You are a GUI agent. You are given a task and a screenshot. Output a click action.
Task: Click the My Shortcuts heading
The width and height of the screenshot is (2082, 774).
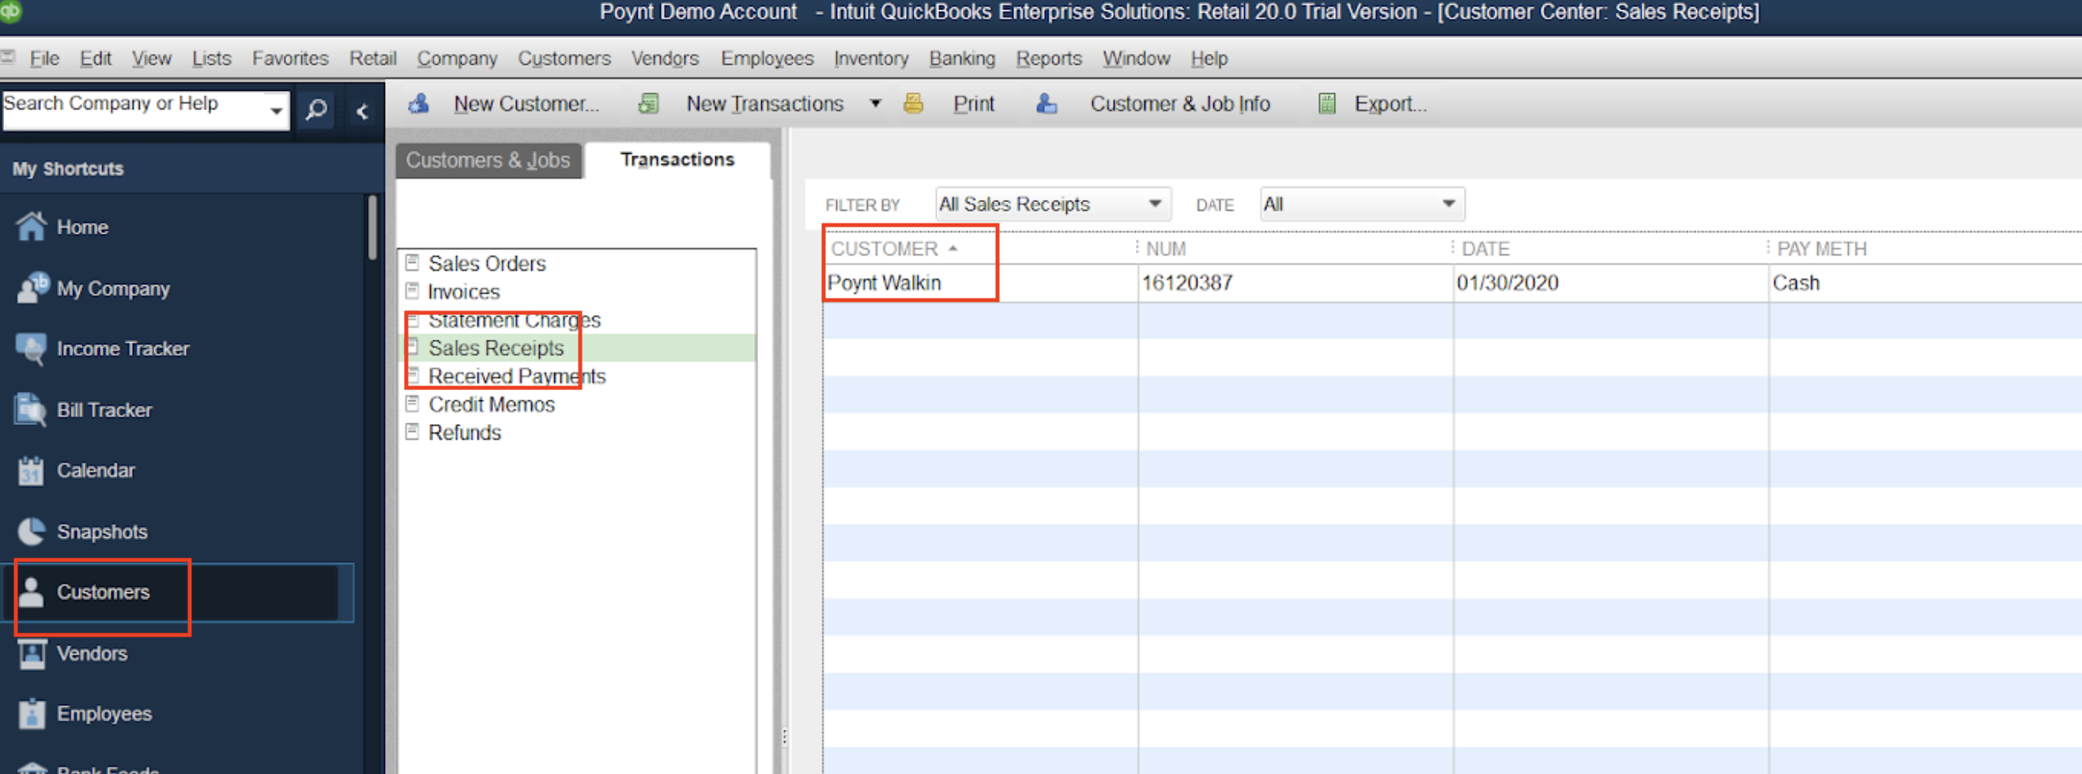tap(68, 169)
